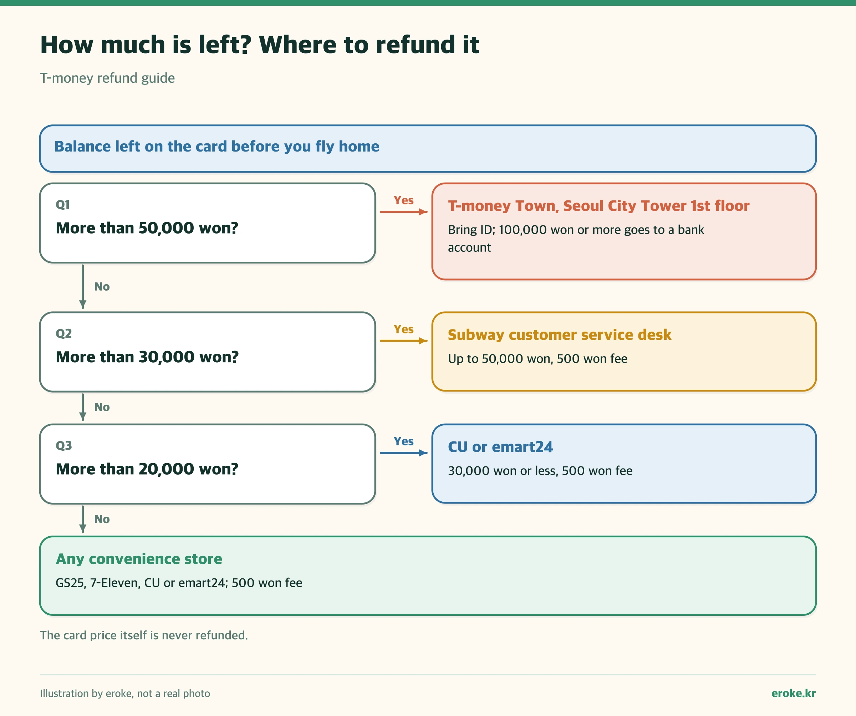Select the 'Balance left on the card before you fly home' box
856x716 pixels.
pyautogui.click(x=428, y=149)
